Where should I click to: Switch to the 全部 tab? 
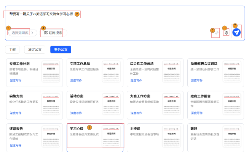(x=13, y=49)
